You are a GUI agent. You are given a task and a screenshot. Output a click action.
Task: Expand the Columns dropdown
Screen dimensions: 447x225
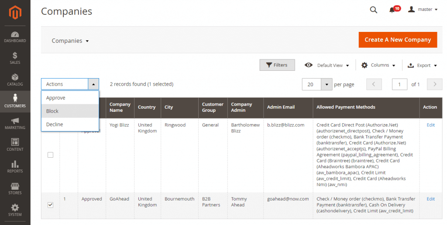coord(378,65)
